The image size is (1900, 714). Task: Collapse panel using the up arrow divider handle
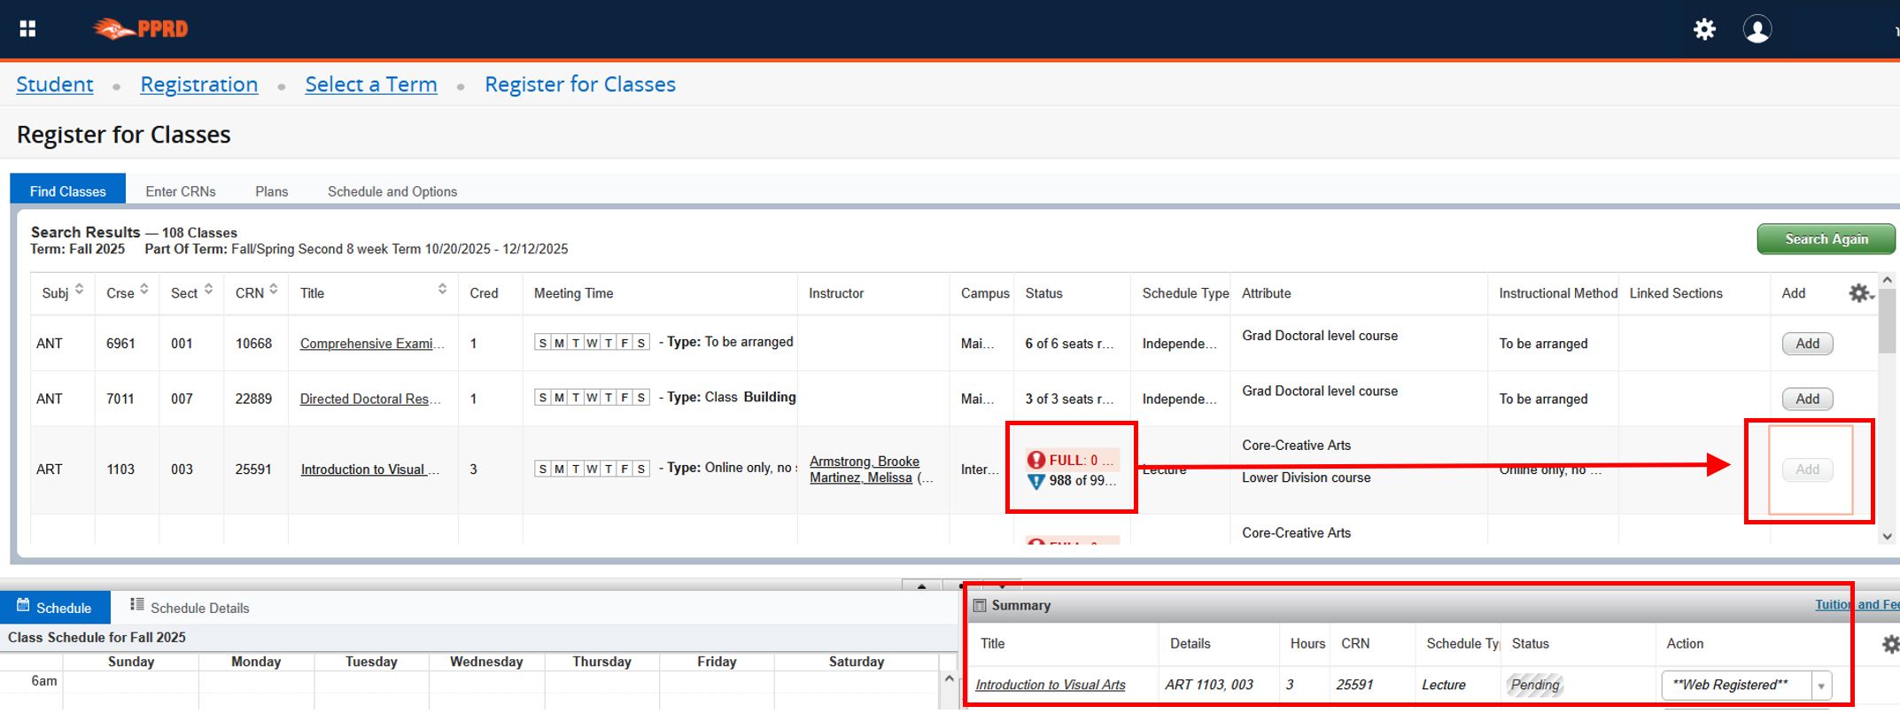point(922,586)
